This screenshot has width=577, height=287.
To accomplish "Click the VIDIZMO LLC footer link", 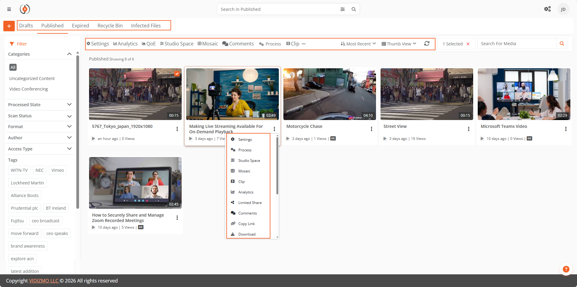I will coord(44,281).
